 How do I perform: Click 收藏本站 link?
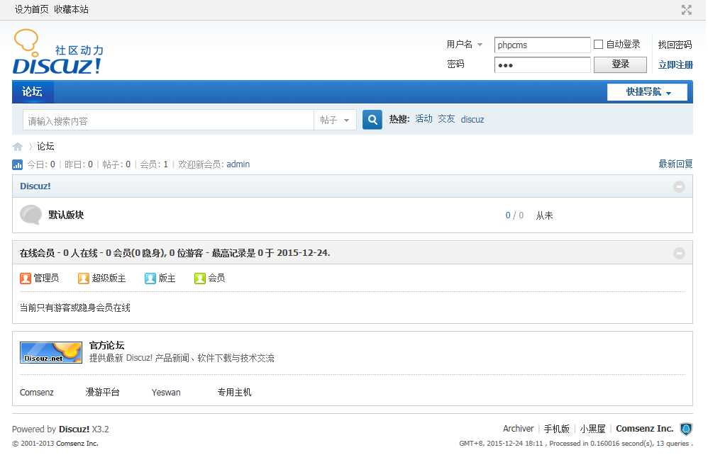click(x=72, y=9)
